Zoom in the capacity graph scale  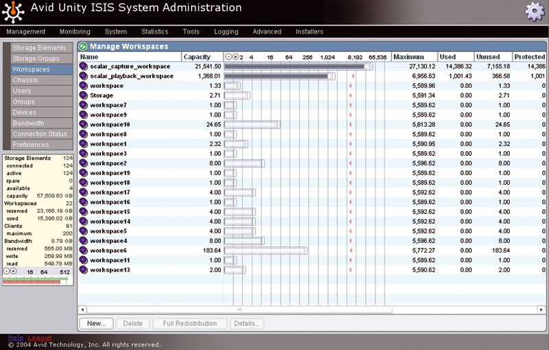coord(236,57)
